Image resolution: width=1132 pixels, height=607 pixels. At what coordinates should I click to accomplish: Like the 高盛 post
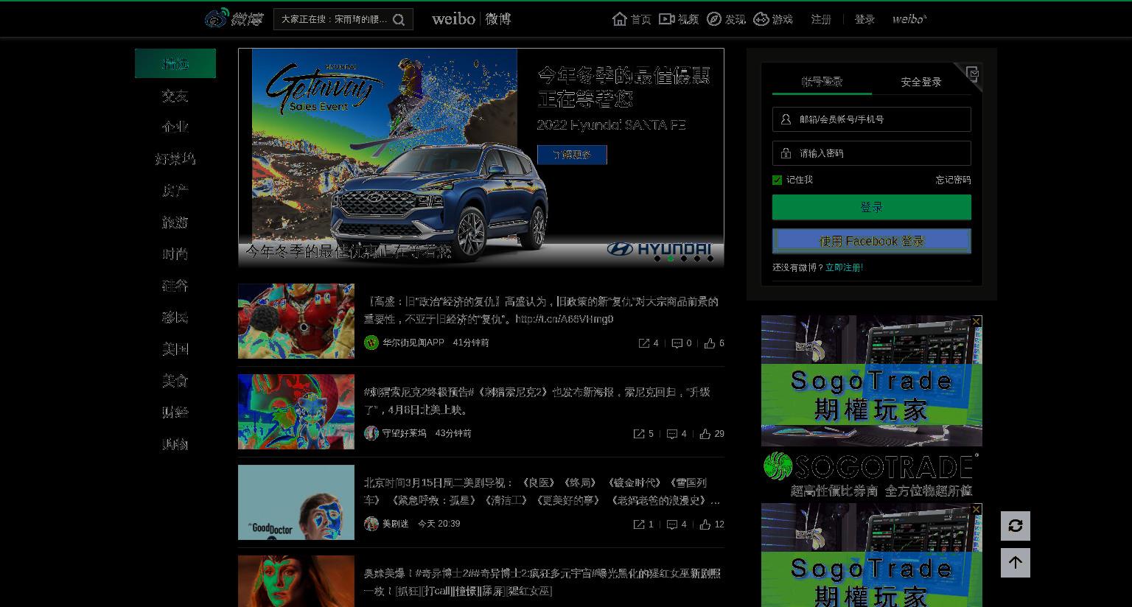coord(710,343)
